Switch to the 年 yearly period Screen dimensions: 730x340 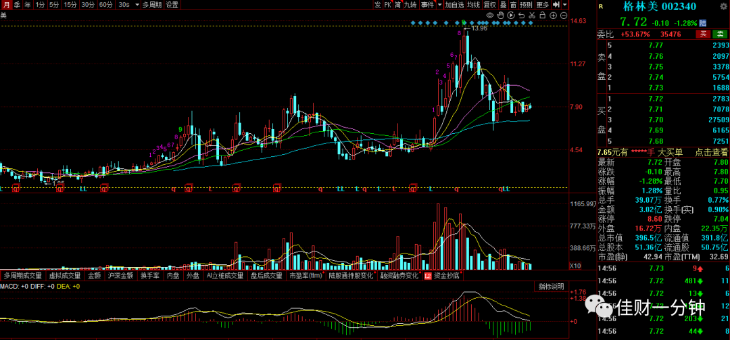pyautogui.click(x=28, y=5)
